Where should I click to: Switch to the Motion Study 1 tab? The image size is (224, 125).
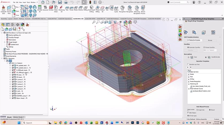[x=18, y=117]
